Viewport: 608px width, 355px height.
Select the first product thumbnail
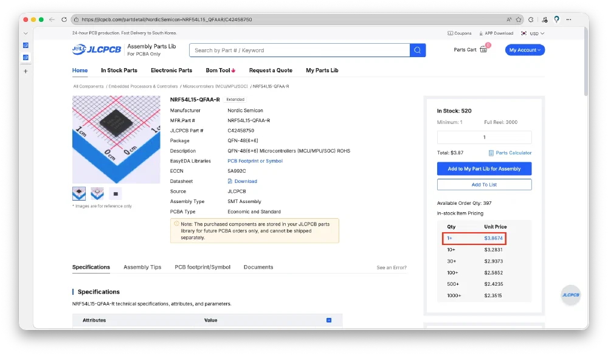(79, 193)
